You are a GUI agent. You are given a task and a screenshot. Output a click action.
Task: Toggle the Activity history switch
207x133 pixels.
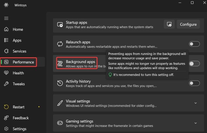point(194,83)
